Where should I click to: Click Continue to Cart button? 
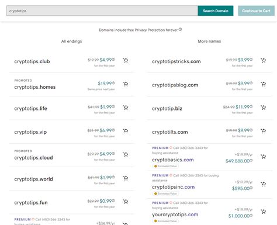[256, 11]
